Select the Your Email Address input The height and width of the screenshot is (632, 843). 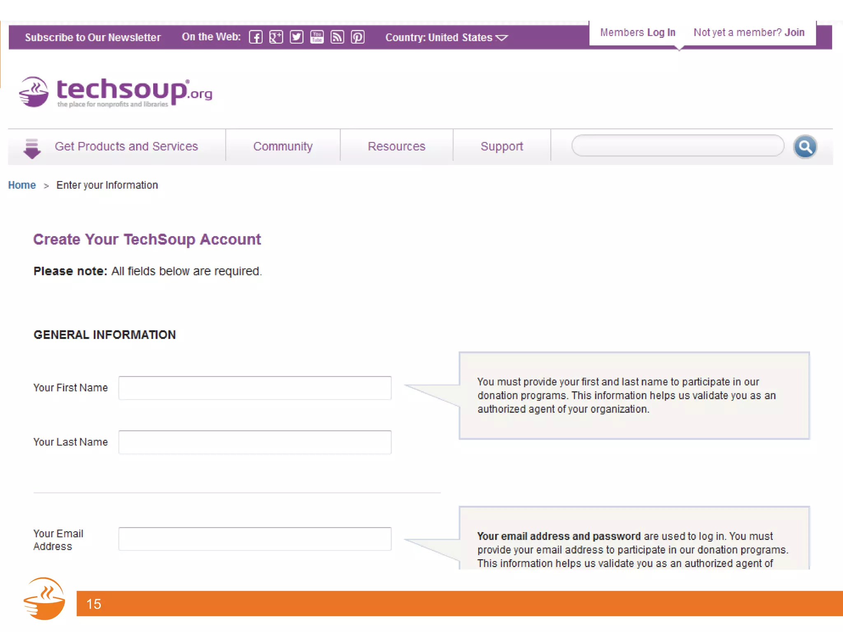click(x=255, y=539)
